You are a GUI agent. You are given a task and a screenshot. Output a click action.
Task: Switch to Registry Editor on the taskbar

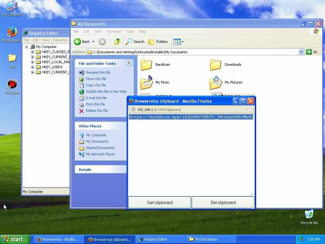(161, 240)
